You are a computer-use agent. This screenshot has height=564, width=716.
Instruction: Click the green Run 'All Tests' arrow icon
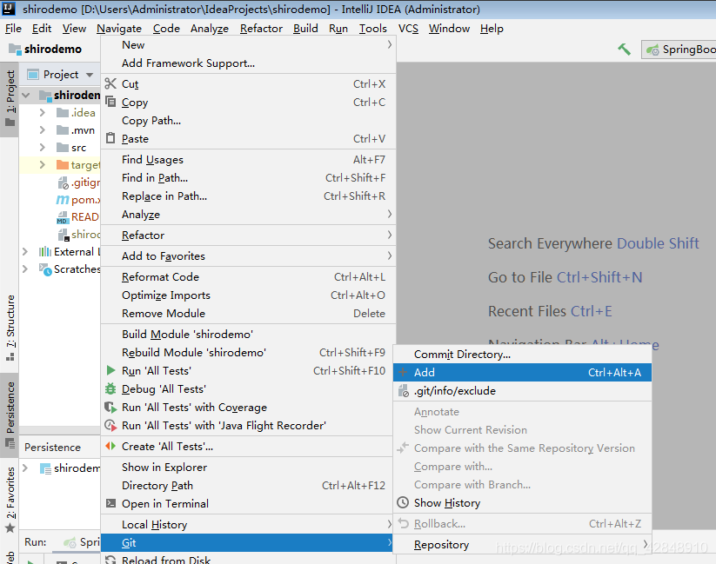tap(110, 370)
